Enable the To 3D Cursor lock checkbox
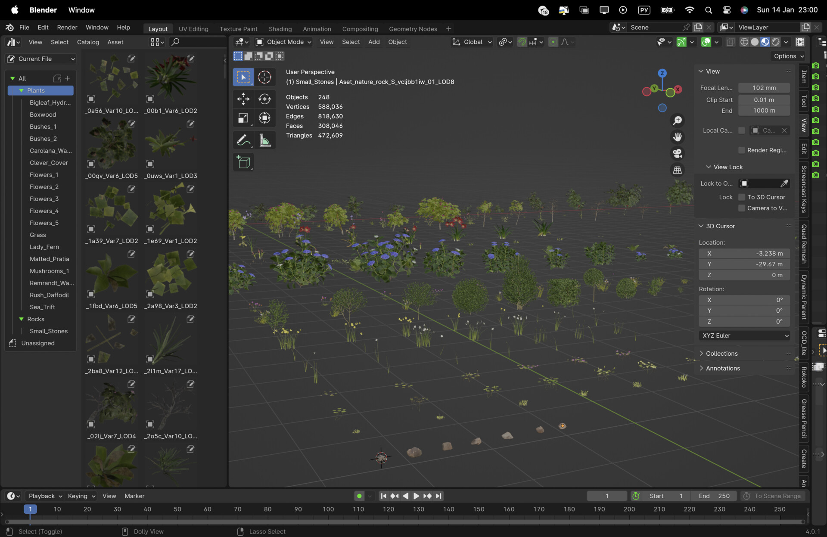 point(742,197)
